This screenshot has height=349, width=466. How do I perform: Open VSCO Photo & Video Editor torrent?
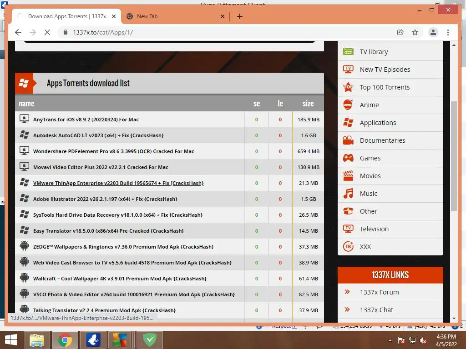[x=134, y=294]
